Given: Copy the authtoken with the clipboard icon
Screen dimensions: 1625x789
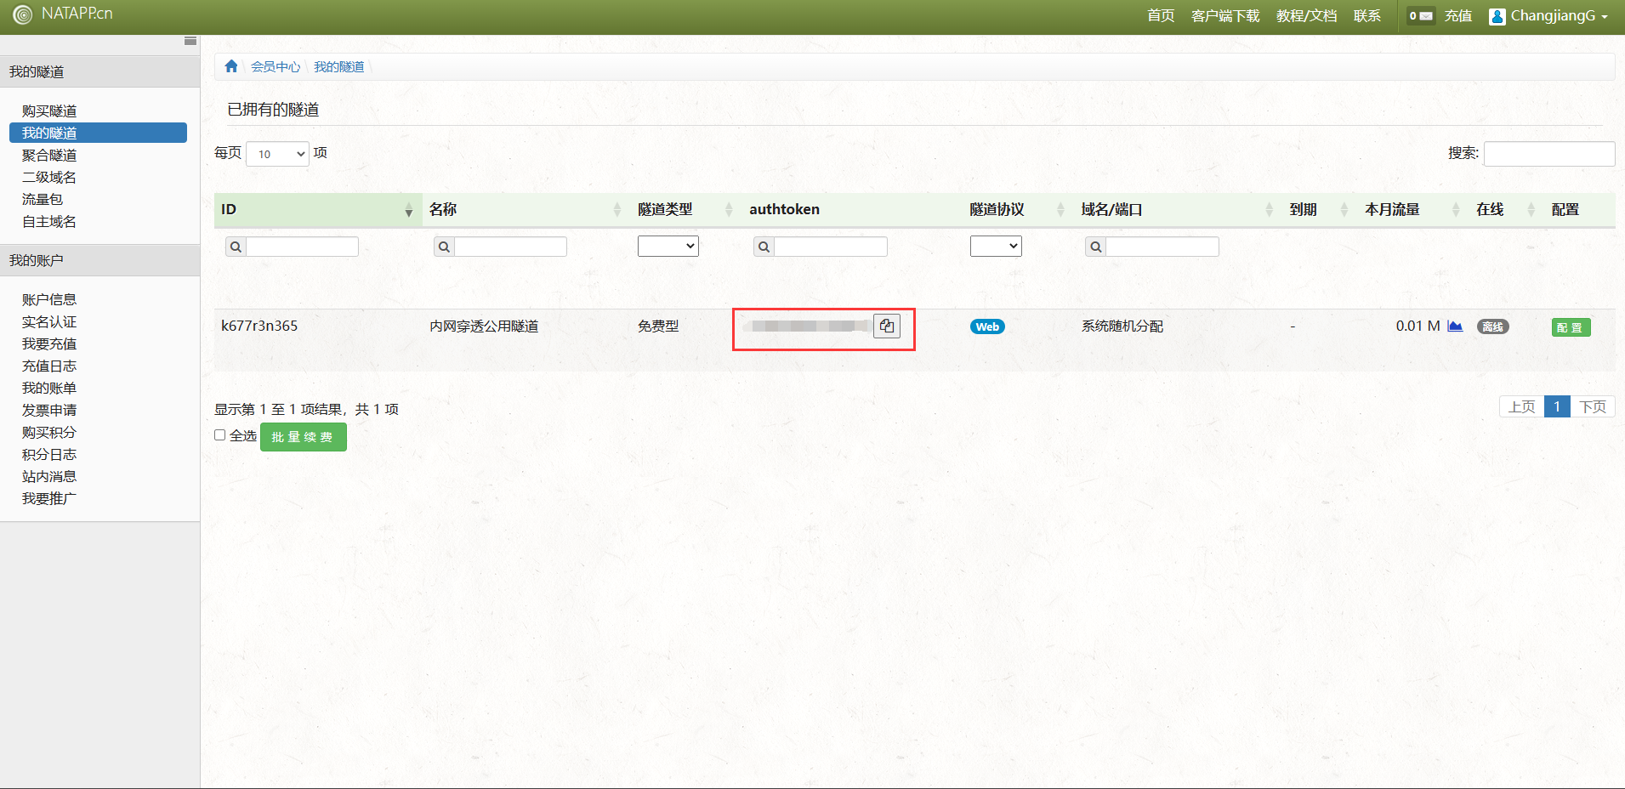Looking at the screenshot, I should [886, 326].
